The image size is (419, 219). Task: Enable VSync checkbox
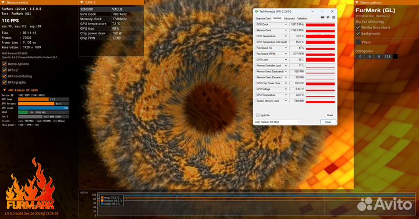coord(358,42)
